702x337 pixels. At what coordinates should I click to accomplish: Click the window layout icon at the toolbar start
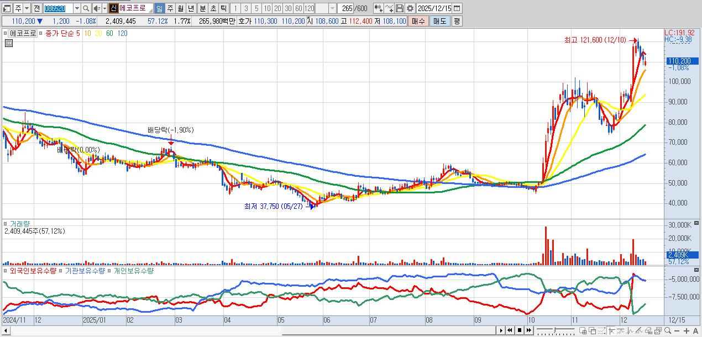pyautogui.click(x=7, y=8)
